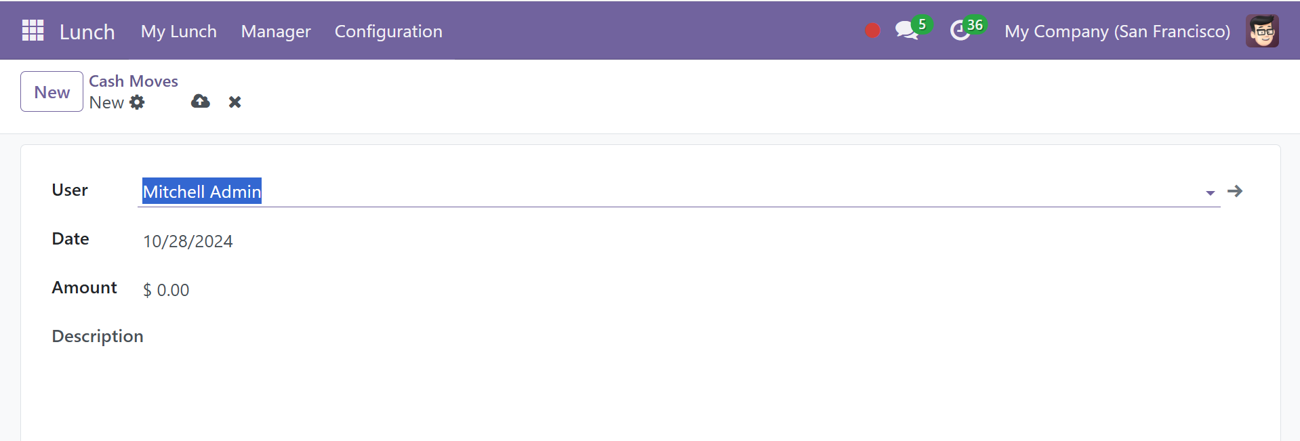Open the apps grid menu icon
Screen dimensions: 1300x441
pos(33,30)
